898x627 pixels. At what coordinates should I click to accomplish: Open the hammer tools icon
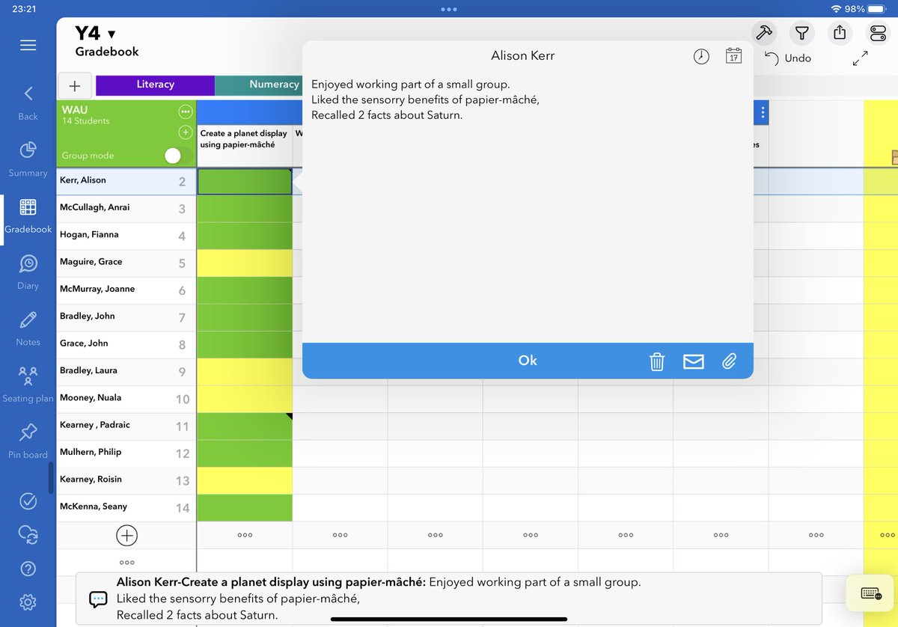[x=764, y=33]
